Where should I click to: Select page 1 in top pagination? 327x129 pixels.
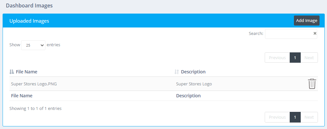pos(295,58)
